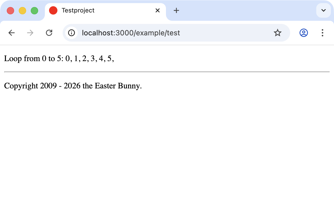This screenshot has height=208, width=334.
Task: Open the browser profile menu
Action: (x=303, y=33)
